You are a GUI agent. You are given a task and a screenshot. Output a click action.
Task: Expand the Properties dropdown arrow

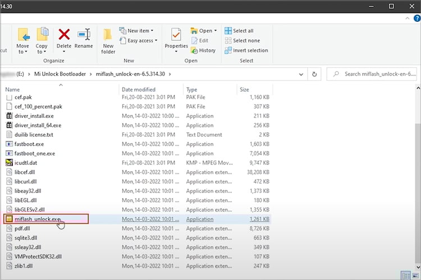[176, 52]
